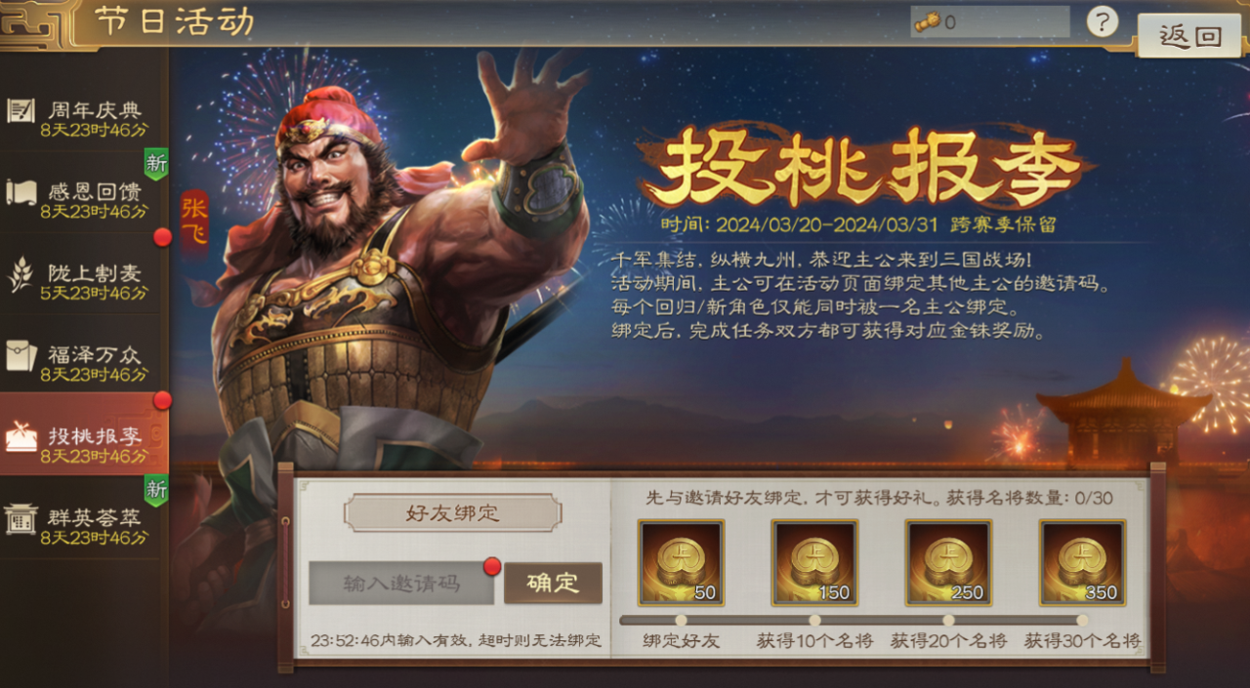Click the 350 gold coin reward icon

1082,562
